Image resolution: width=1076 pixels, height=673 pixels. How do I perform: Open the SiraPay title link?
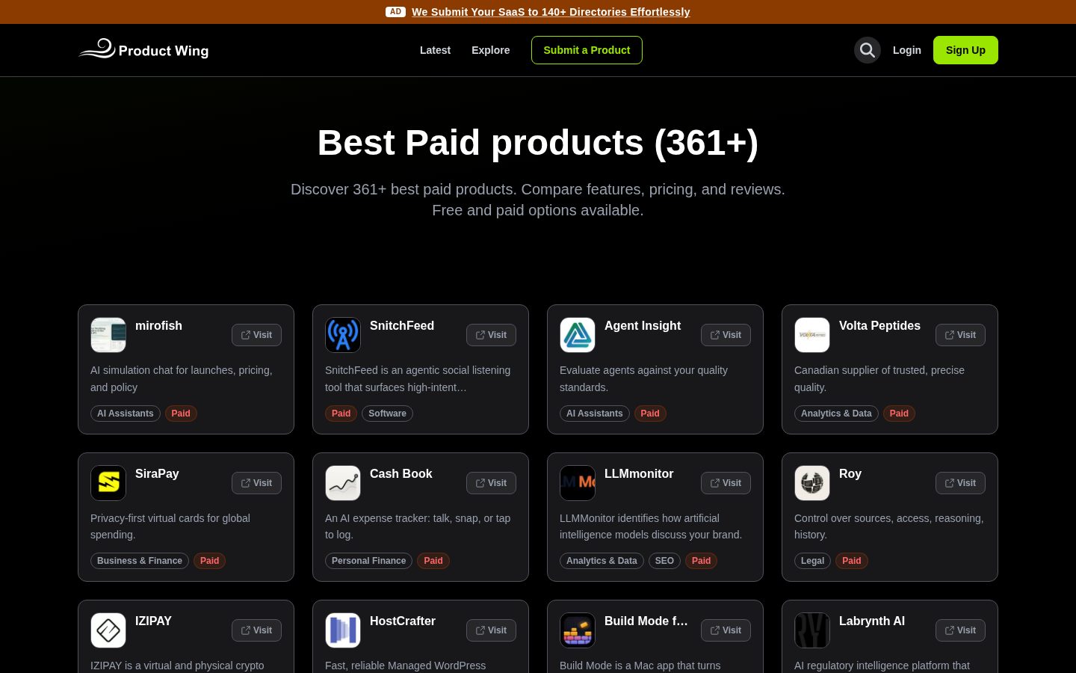tap(157, 474)
